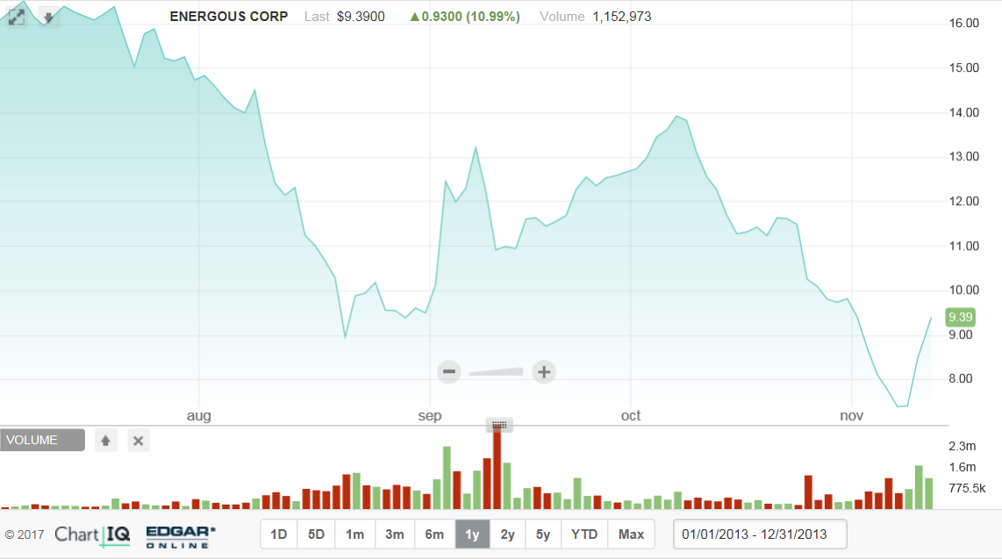This screenshot has height=559, width=1002.
Task: Click the sep axis label
Action: click(x=430, y=416)
